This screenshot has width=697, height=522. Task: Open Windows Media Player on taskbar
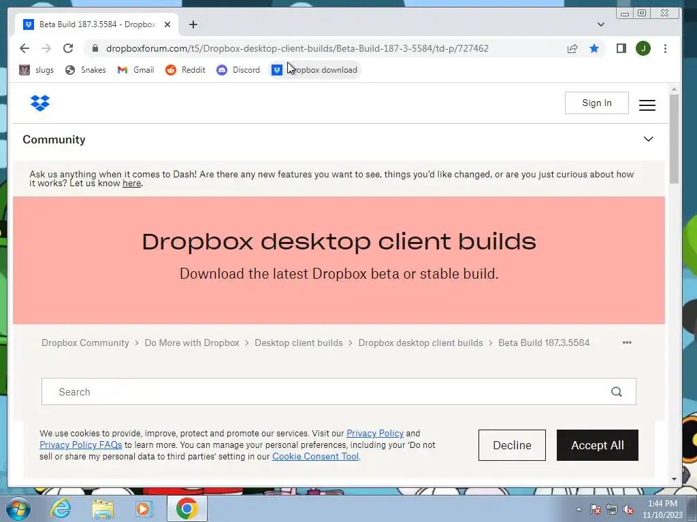144,508
